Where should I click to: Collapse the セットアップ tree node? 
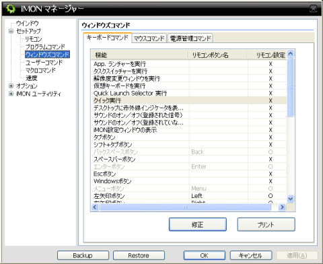tap(11, 31)
